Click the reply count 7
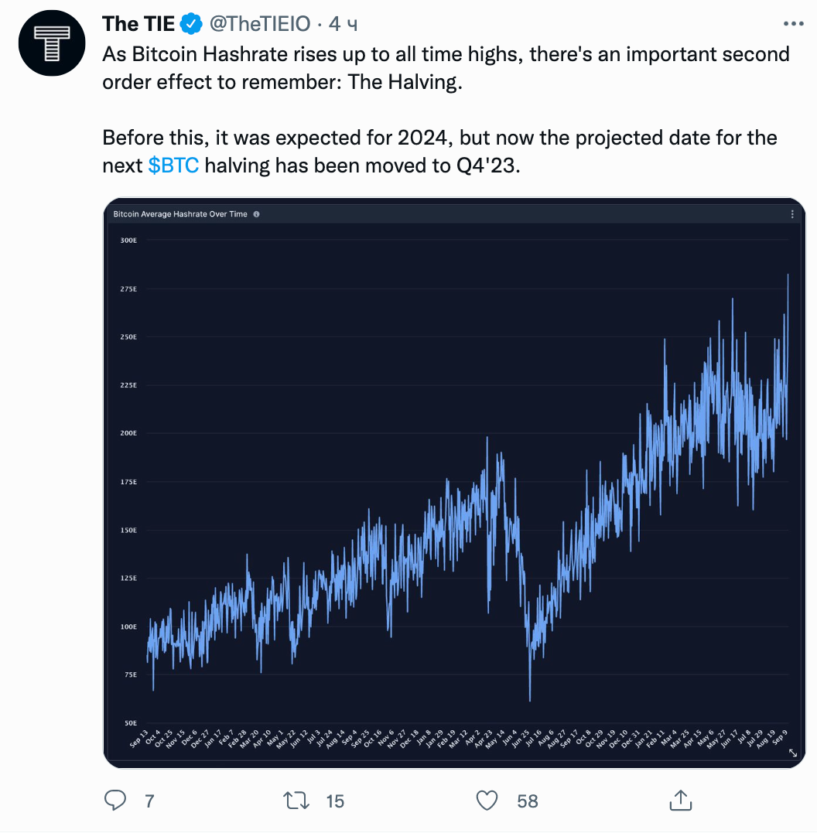Viewport: 817px width, 840px height. coord(149,801)
